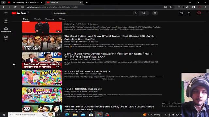This screenshot has height=117, width=209.
Task: Open the Windows Start menu
Action: coord(4,115)
